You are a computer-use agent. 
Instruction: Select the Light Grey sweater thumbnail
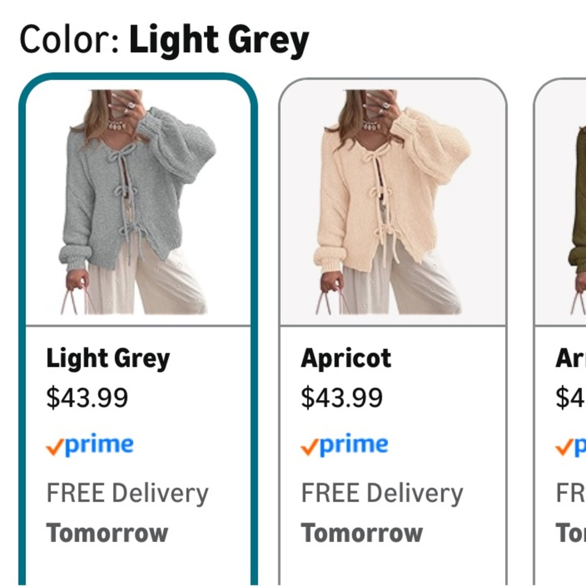137,202
